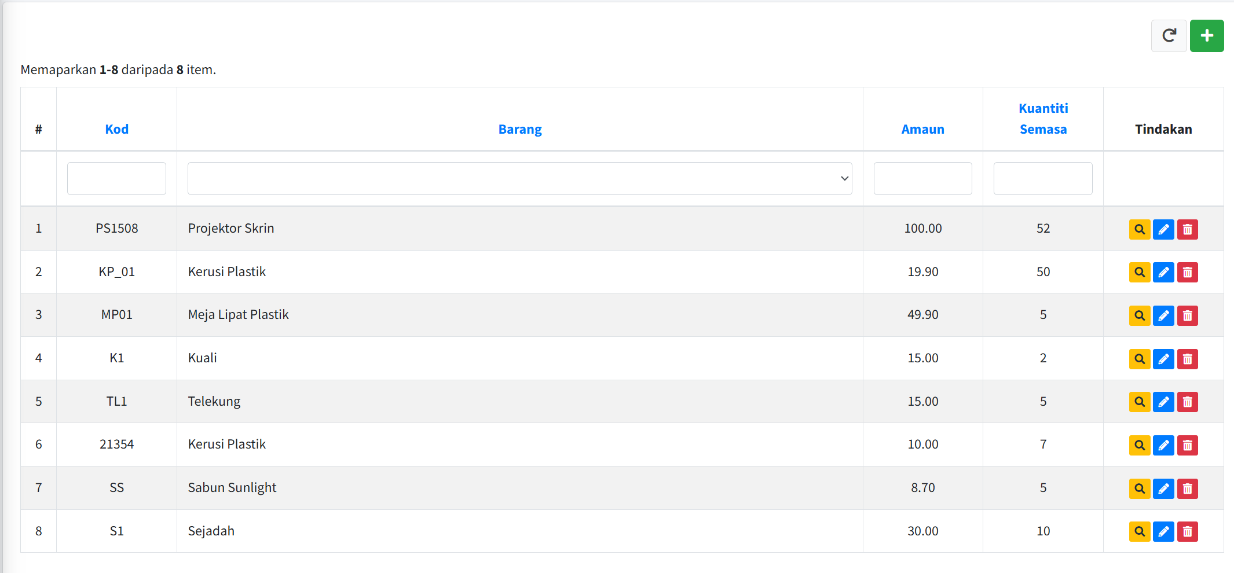Click the Kuantiti Semasa filter field
This screenshot has height=573, width=1234.
coord(1043,178)
